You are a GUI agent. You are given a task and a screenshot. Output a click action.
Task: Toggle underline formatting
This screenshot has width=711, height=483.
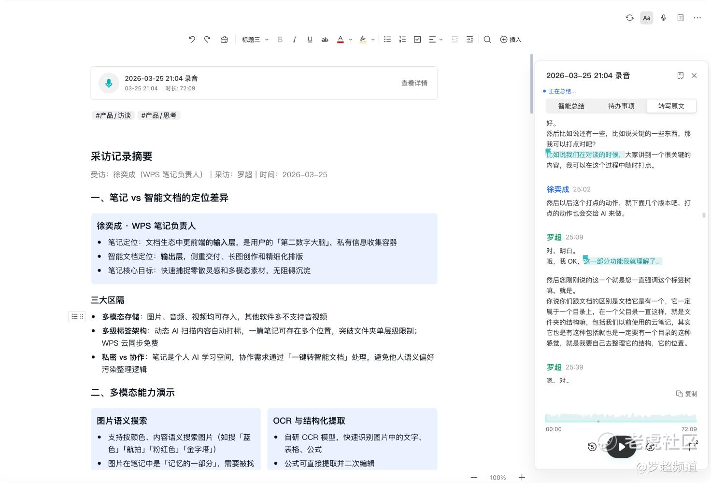[x=310, y=40]
